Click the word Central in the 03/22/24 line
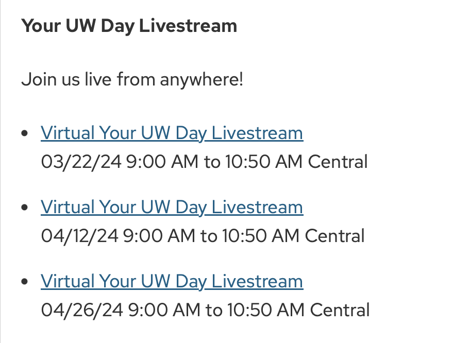This screenshot has height=343, width=469. pos(338,162)
